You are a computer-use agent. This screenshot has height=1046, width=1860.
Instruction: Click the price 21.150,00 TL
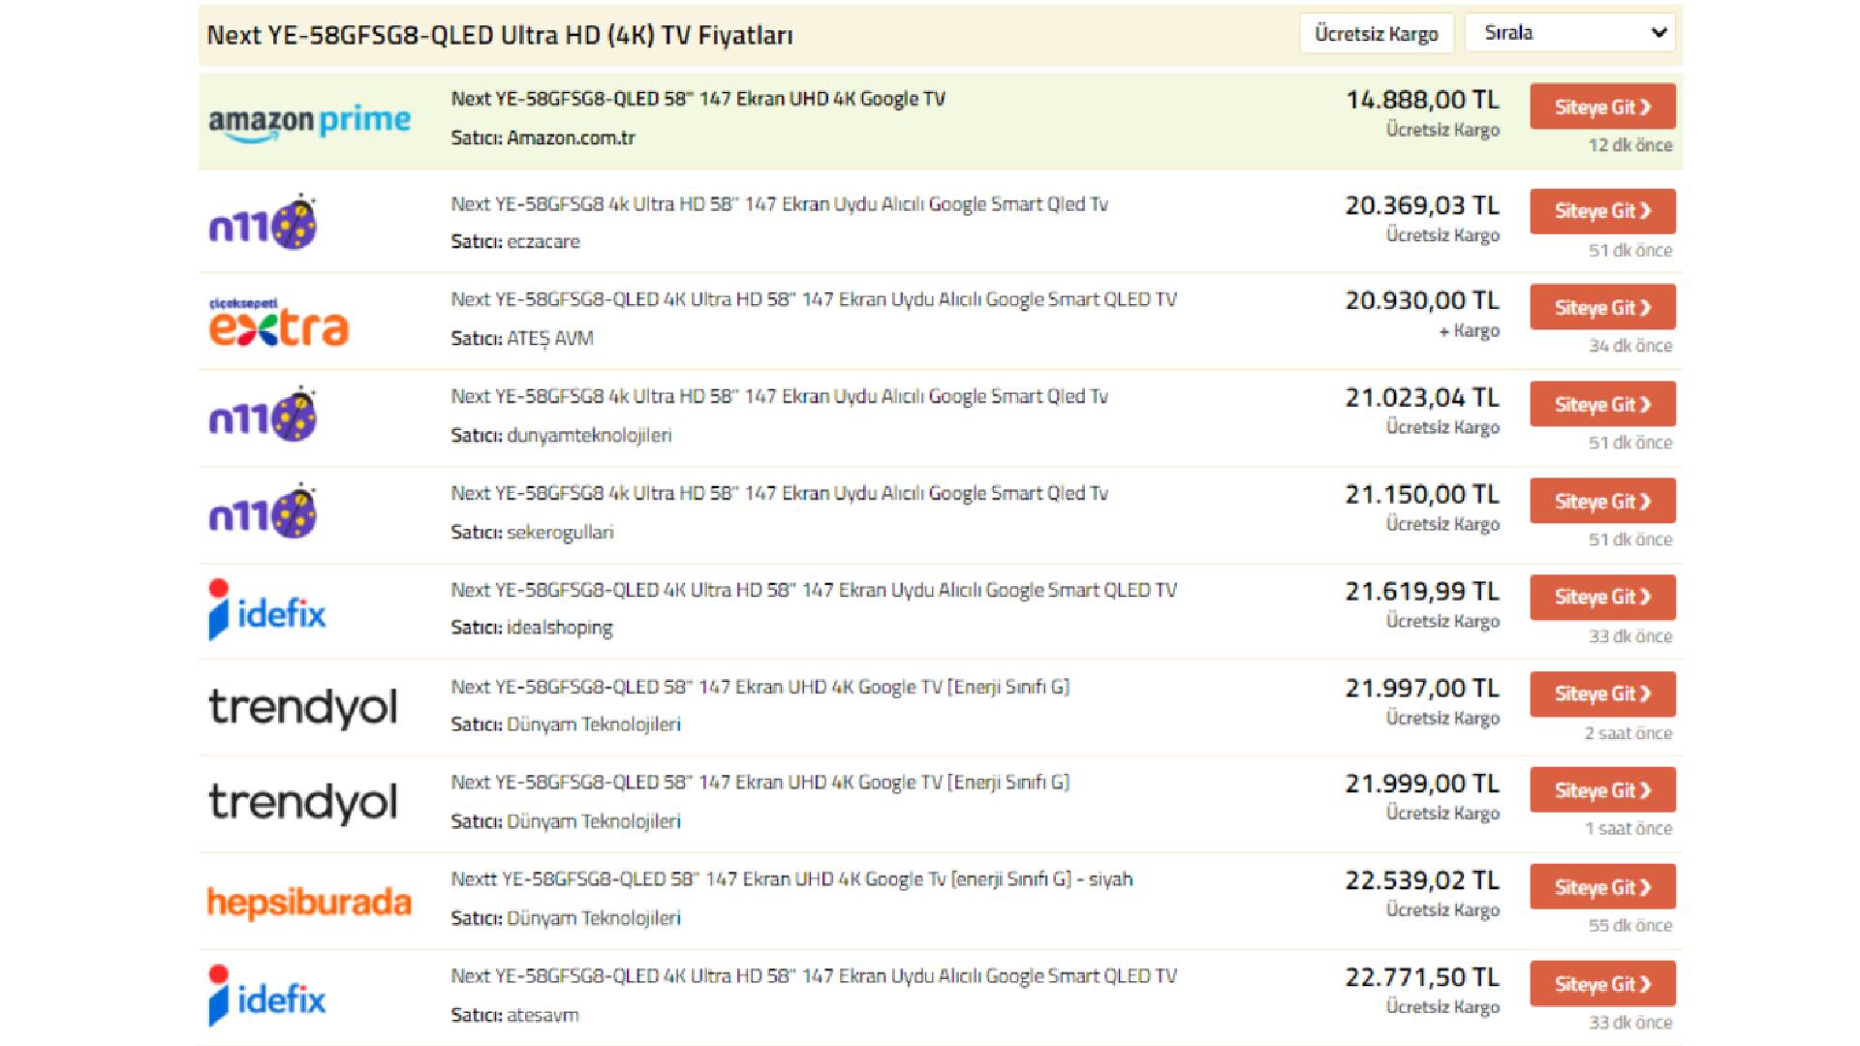[1422, 495]
